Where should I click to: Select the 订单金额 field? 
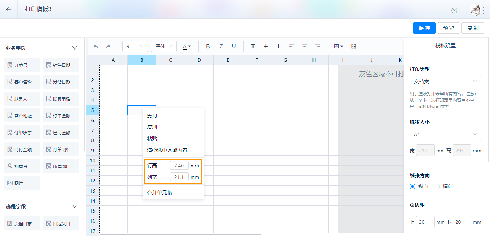pyautogui.click(x=61, y=116)
